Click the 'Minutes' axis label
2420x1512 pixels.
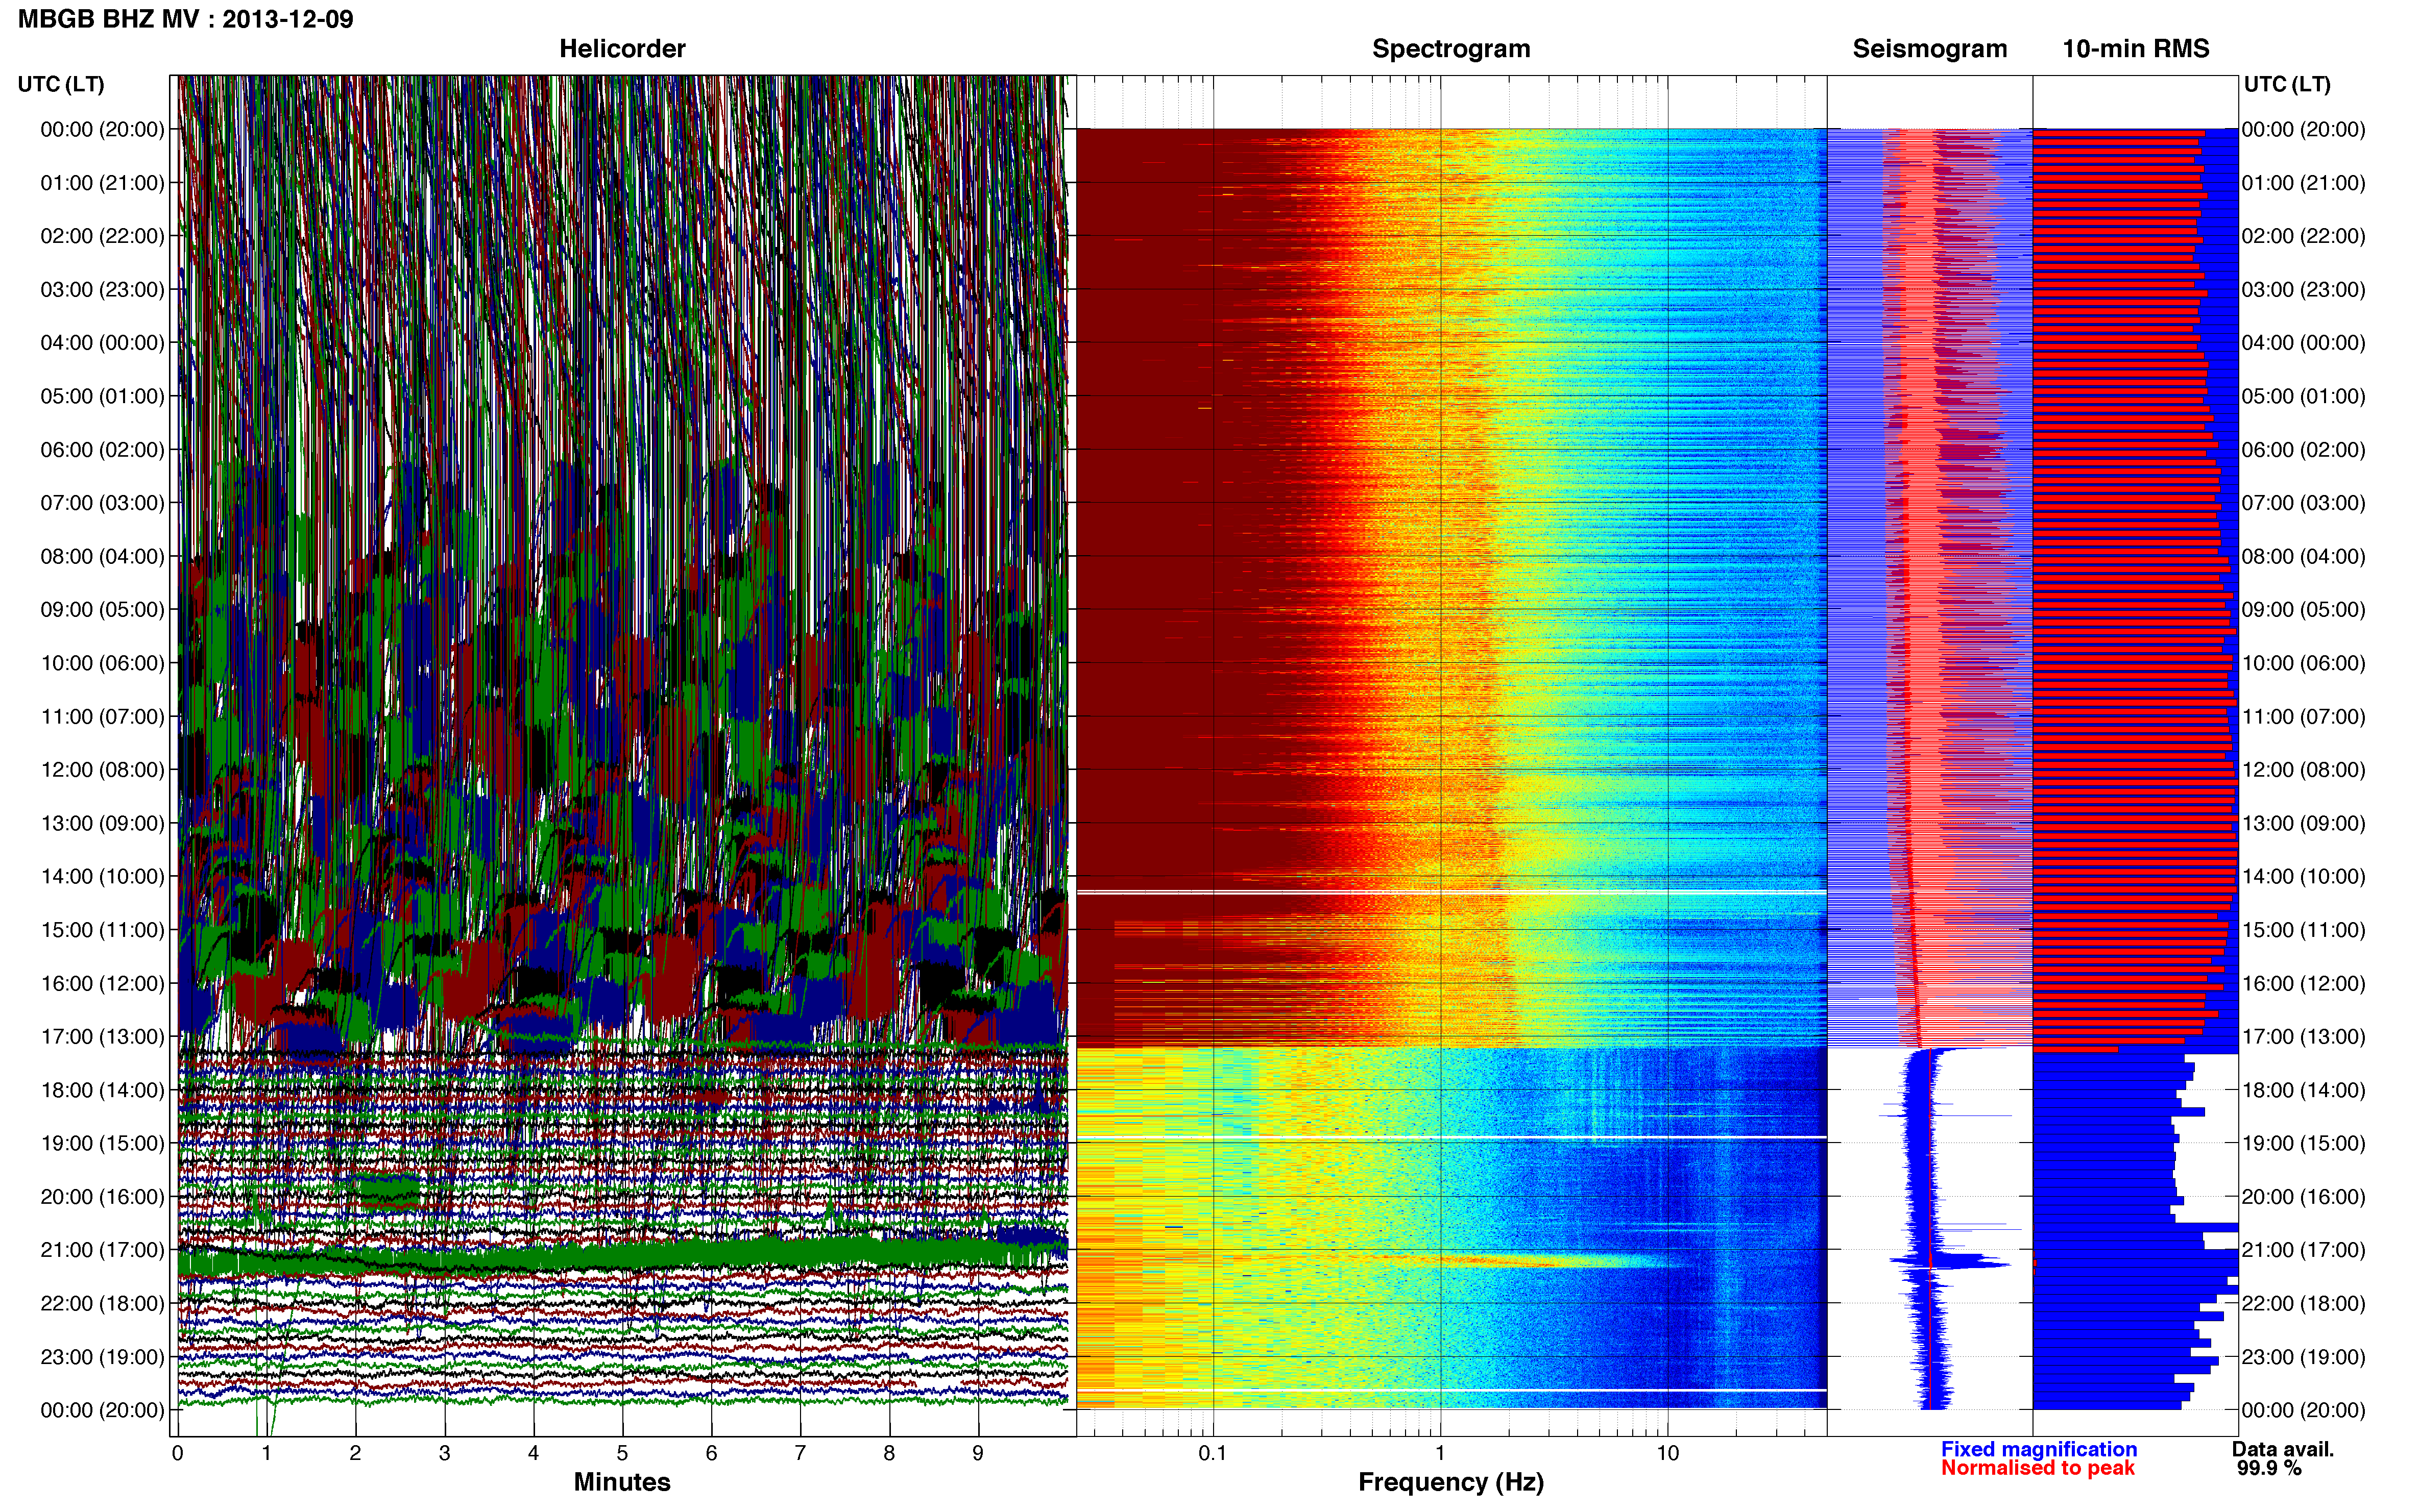622,1482
